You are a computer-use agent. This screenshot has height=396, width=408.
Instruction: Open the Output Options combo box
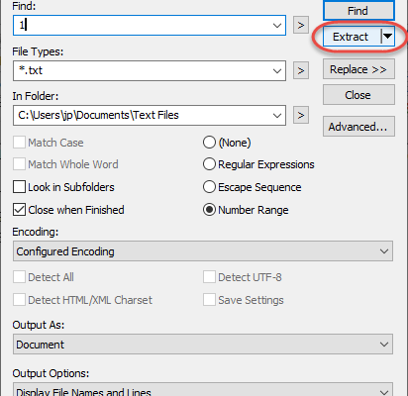point(203,390)
